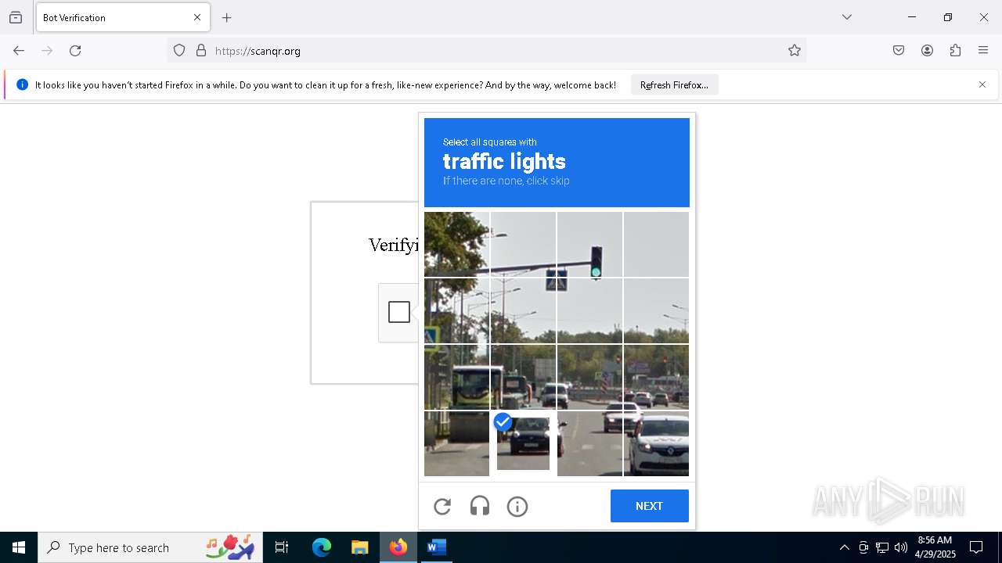Go forward to the next page
This screenshot has width=1002, height=563.
tap(47, 51)
